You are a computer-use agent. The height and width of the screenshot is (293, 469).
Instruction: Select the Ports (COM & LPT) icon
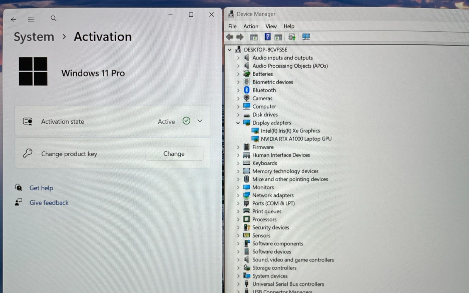coord(247,203)
